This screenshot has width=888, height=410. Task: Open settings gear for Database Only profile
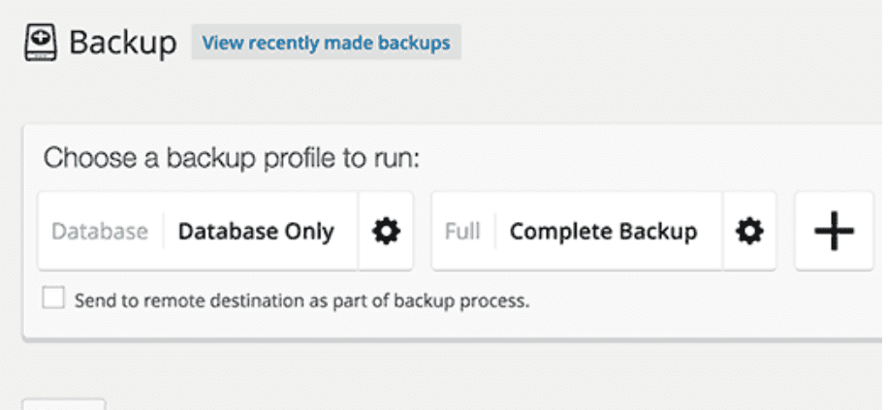pos(386,231)
